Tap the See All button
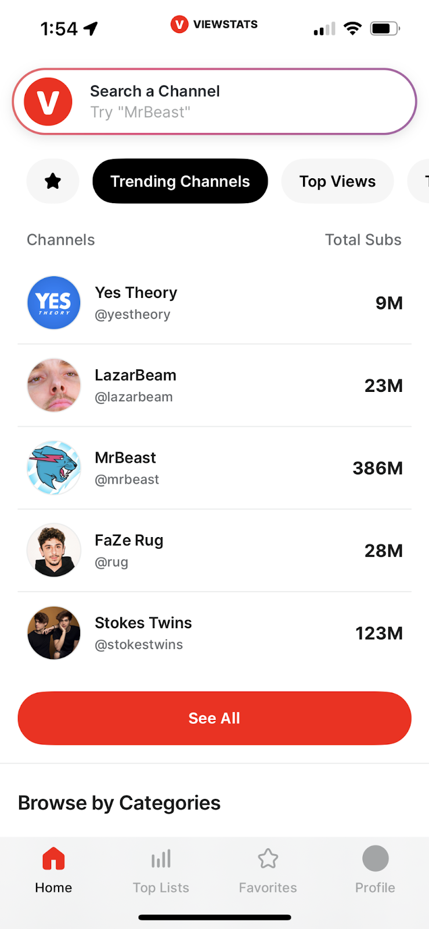The height and width of the screenshot is (929, 429). (x=214, y=718)
